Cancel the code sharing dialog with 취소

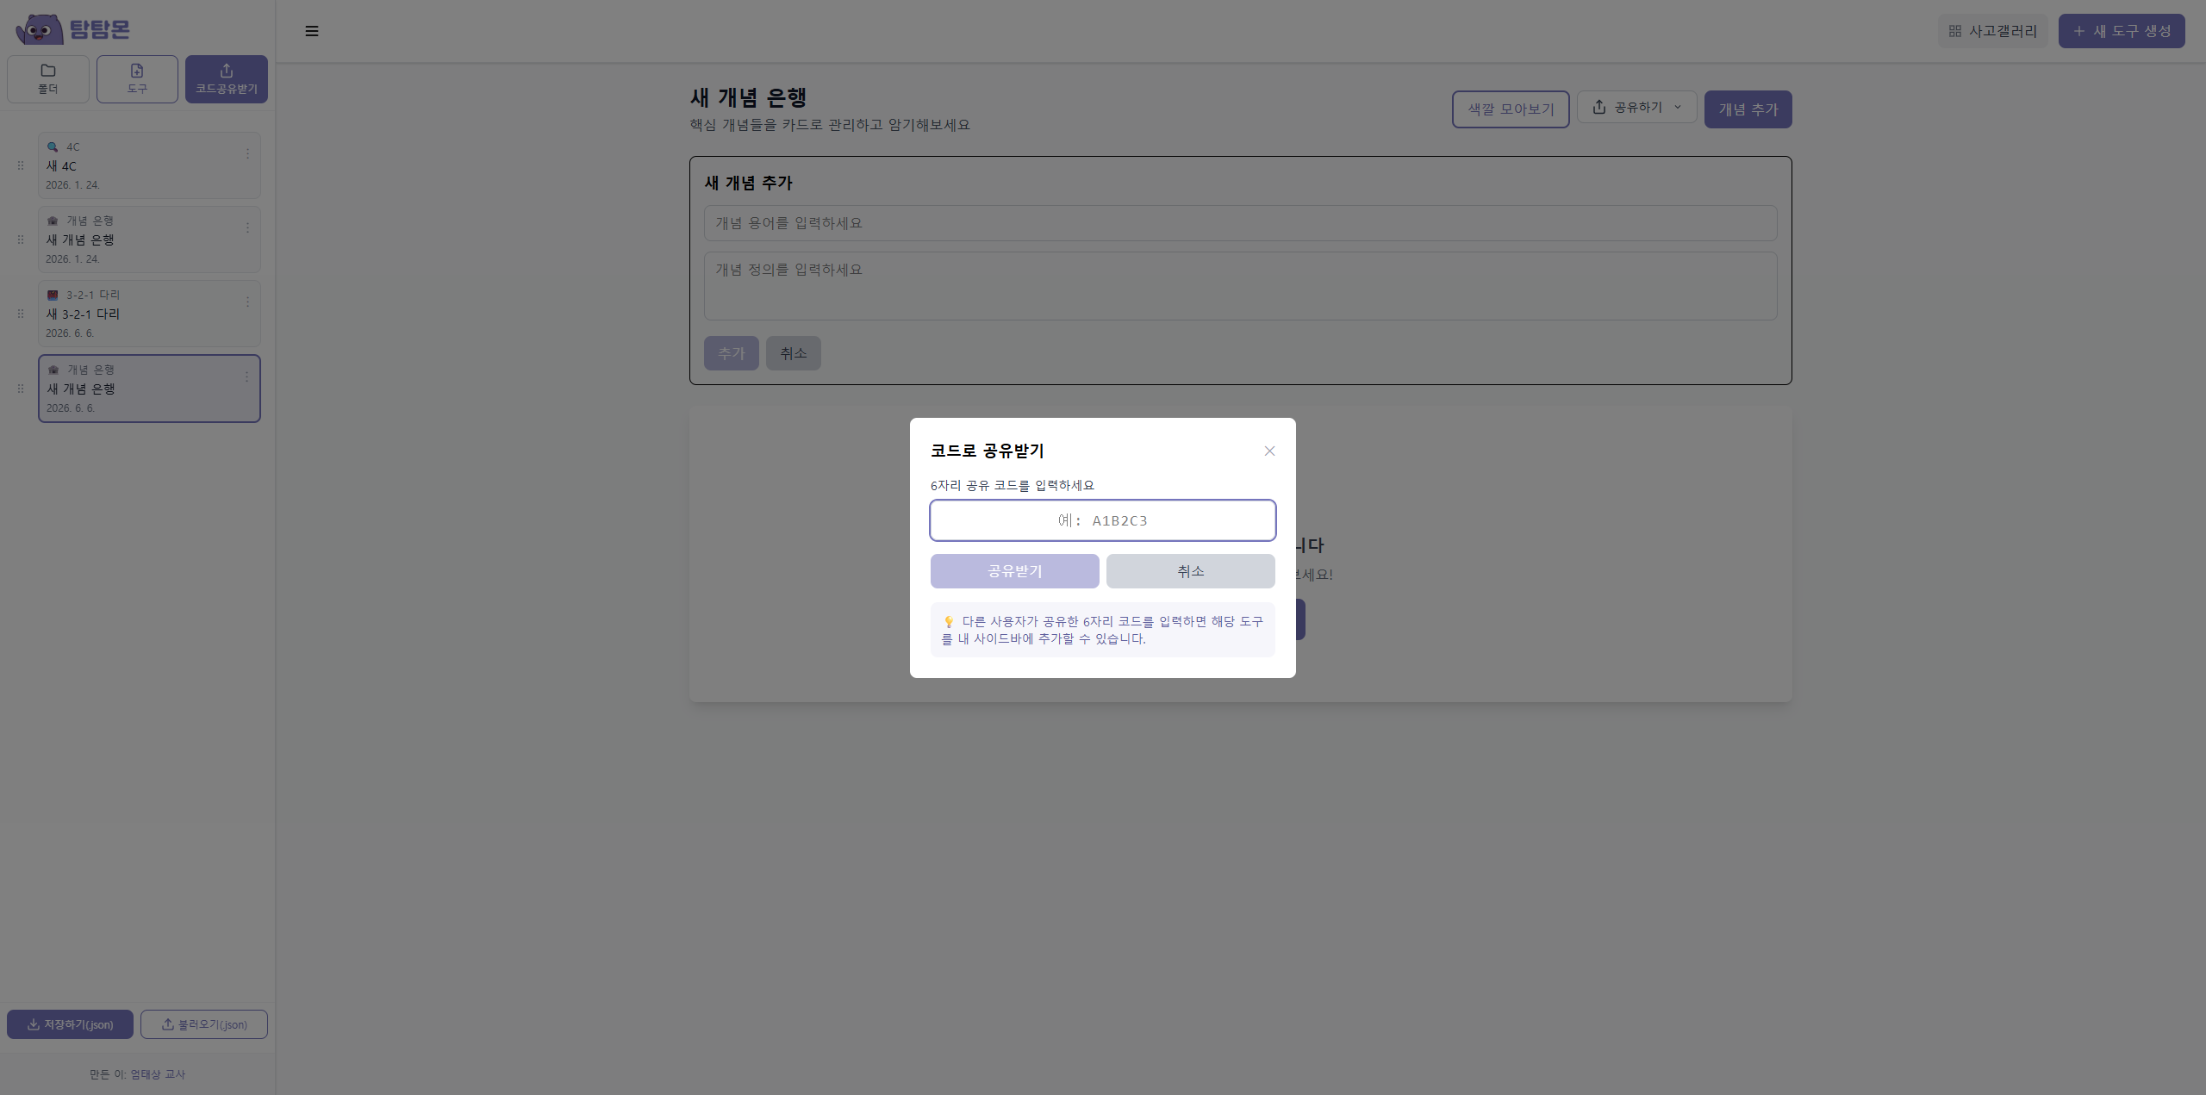coord(1191,571)
